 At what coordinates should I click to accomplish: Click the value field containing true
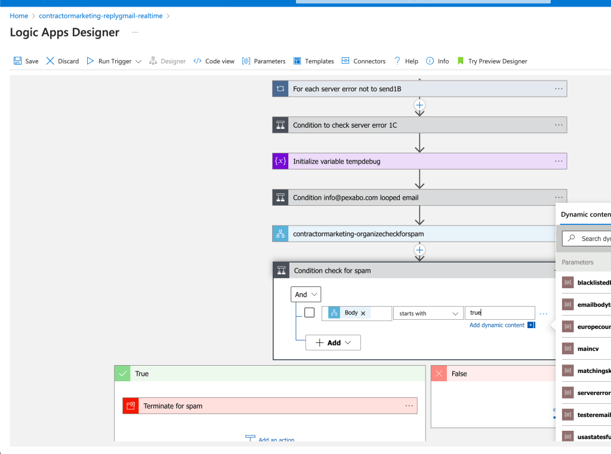(x=500, y=313)
